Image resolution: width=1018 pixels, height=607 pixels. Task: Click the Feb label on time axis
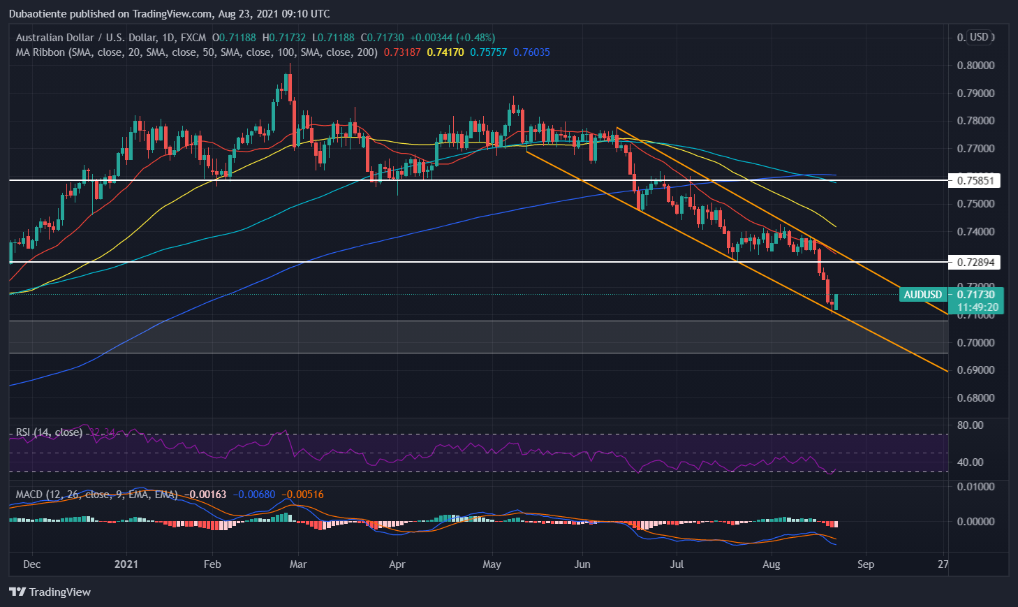(x=212, y=564)
